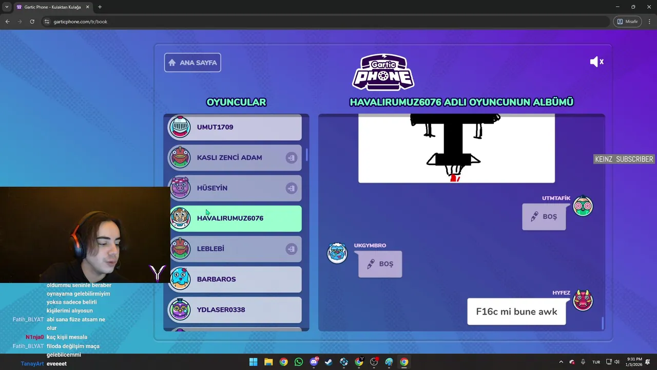Screen dimensions: 657x370
Task: Select player BARBAROS in the list
Action: click(x=235, y=279)
